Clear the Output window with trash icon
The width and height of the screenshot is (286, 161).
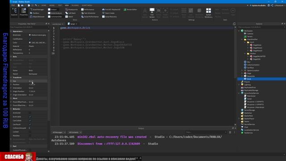click(230, 132)
